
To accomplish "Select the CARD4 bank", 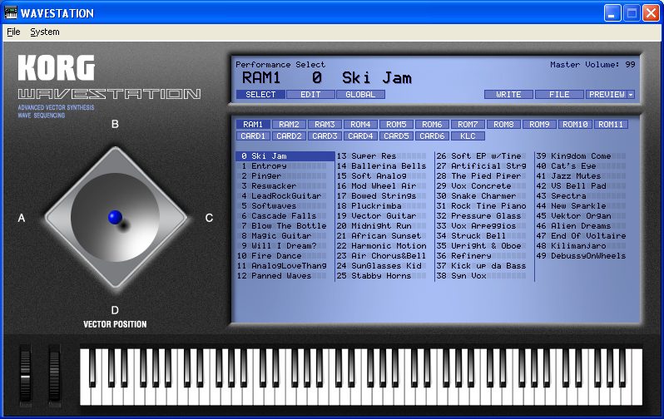I will (360, 136).
